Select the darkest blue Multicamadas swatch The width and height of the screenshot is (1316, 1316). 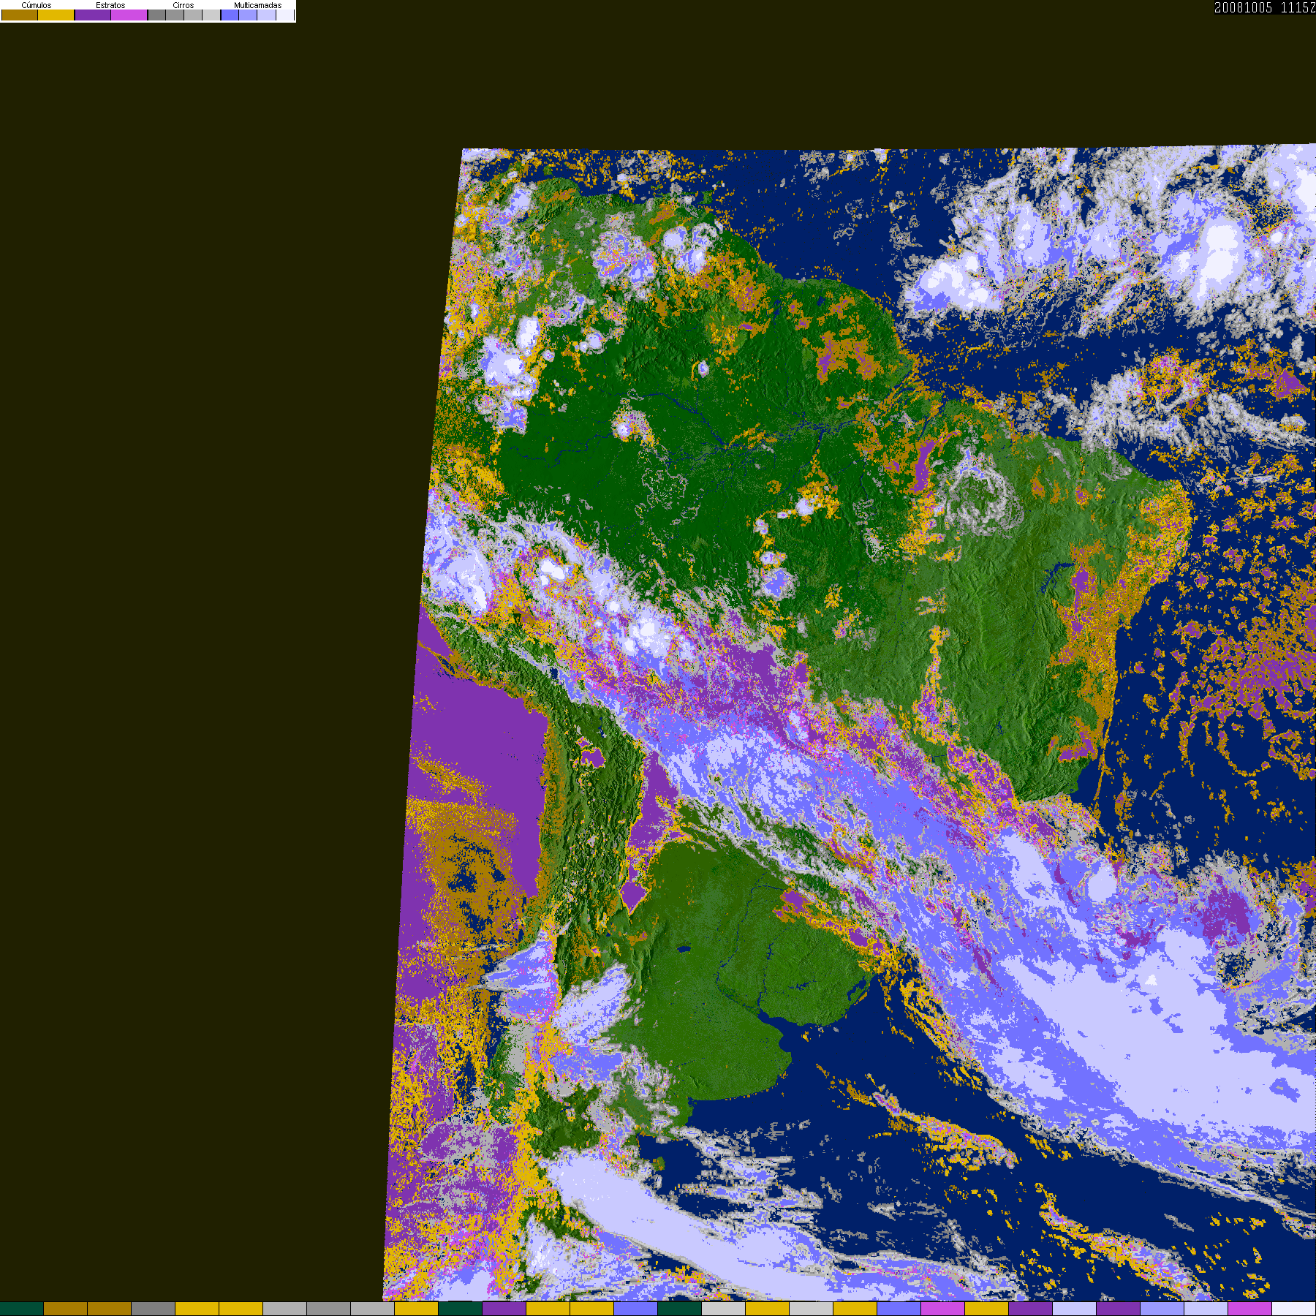[x=230, y=15]
